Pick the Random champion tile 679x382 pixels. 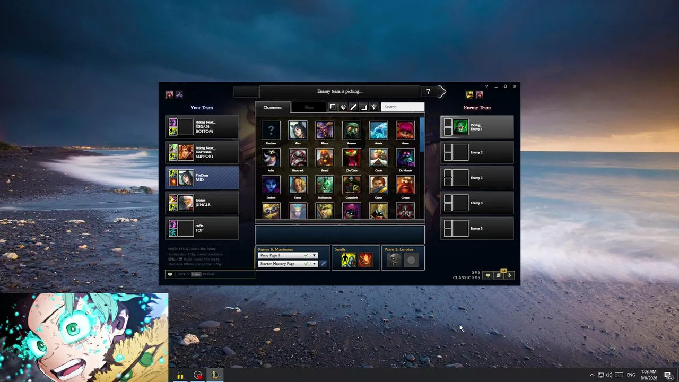(271, 131)
